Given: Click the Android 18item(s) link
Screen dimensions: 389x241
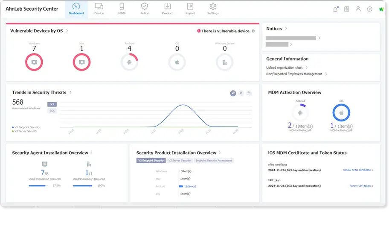Looking at the screenshot, I should tap(190, 186).
